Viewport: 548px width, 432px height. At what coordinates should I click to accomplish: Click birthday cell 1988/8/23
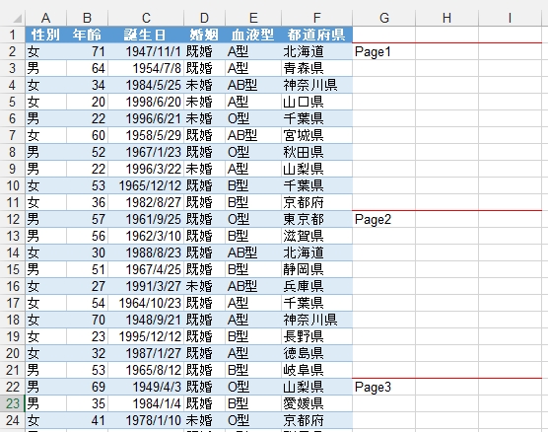point(146,252)
